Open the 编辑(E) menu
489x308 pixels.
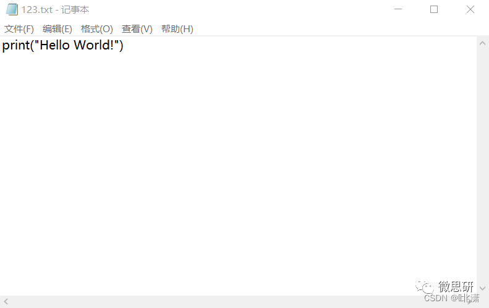[x=57, y=29]
